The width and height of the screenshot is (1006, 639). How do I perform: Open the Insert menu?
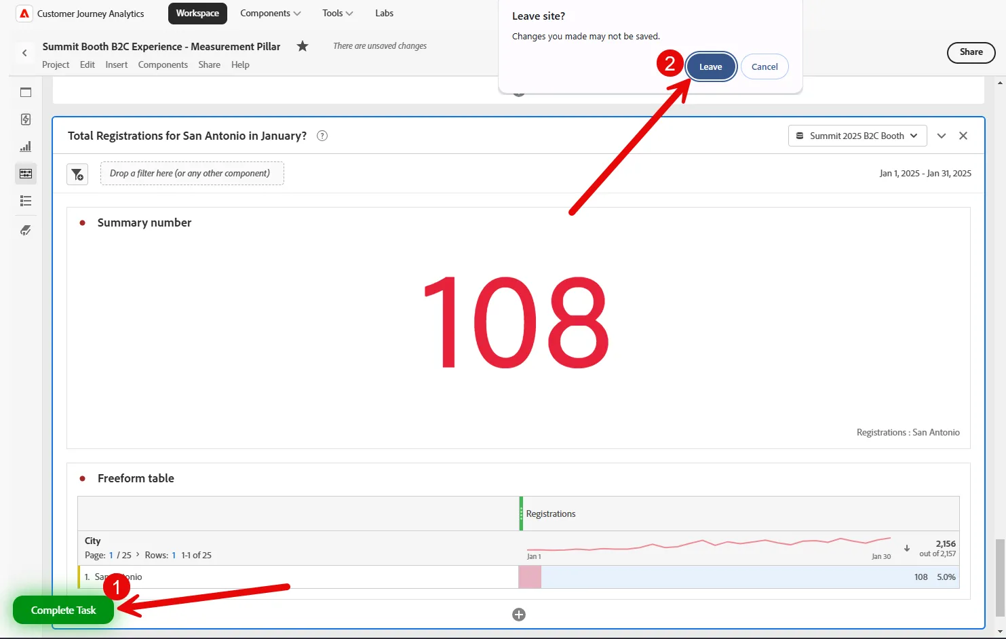(x=117, y=64)
